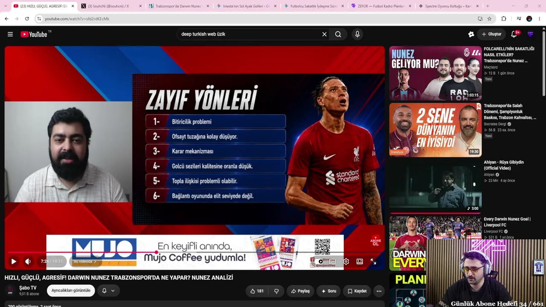Switch to the Futbolcu Sakatlık İyileşme tab
This screenshot has width=546, height=307.
[x=314, y=6]
